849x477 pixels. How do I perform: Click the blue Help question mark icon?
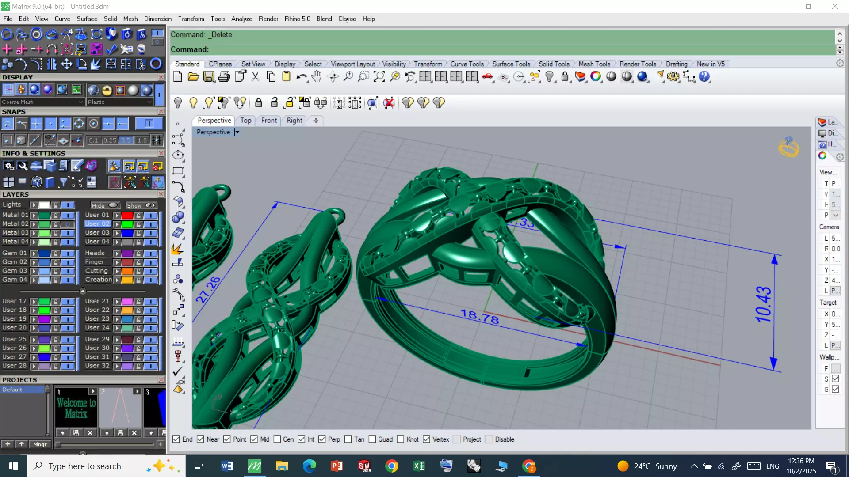(x=704, y=77)
